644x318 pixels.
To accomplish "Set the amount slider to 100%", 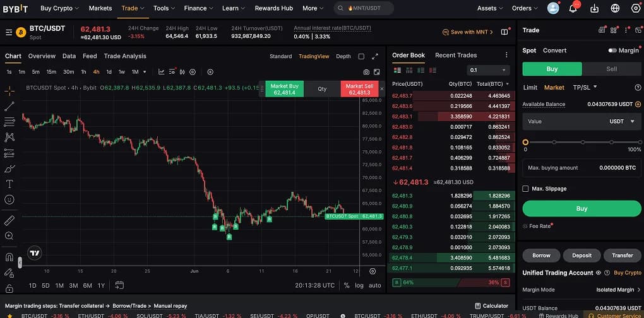I will tap(639, 143).
